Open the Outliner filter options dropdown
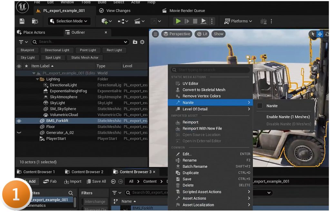This screenshot has width=330, height=212. coord(23,42)
